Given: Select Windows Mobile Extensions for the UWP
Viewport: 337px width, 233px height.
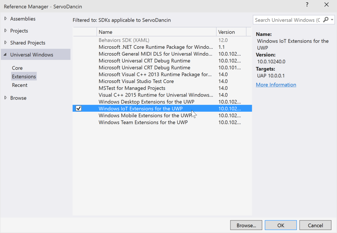Looking at the screenshot, I should click(x=162, y=115).
